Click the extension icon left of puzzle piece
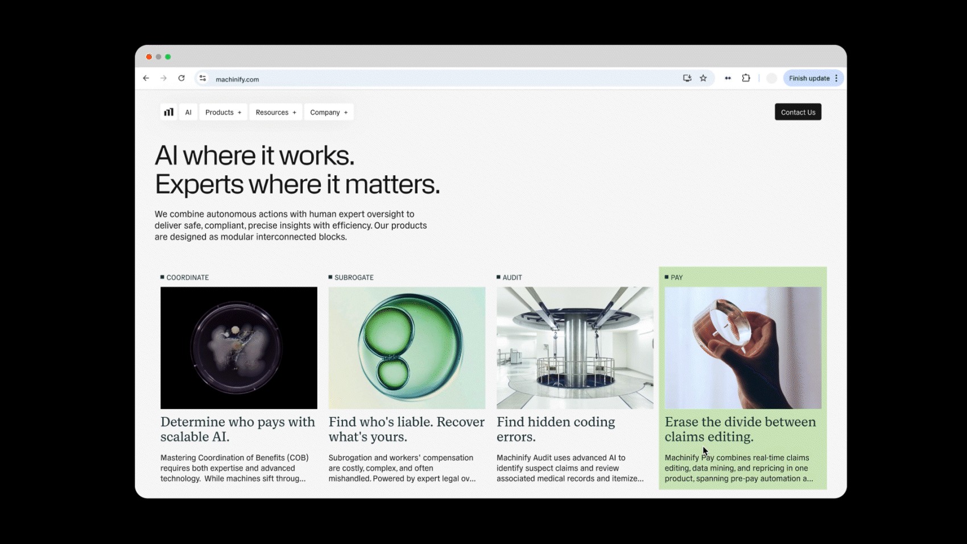The image size is (967, 544). [x=728, y=79]
